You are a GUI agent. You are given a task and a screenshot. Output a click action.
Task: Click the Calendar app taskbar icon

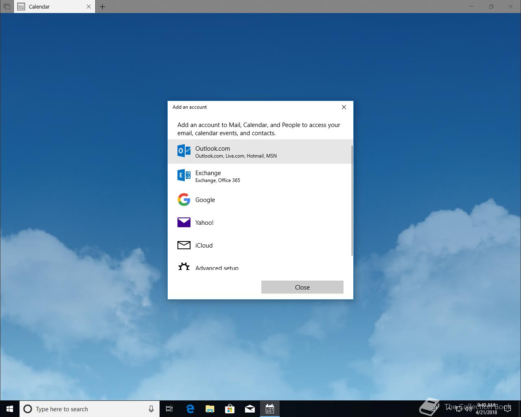270,409
